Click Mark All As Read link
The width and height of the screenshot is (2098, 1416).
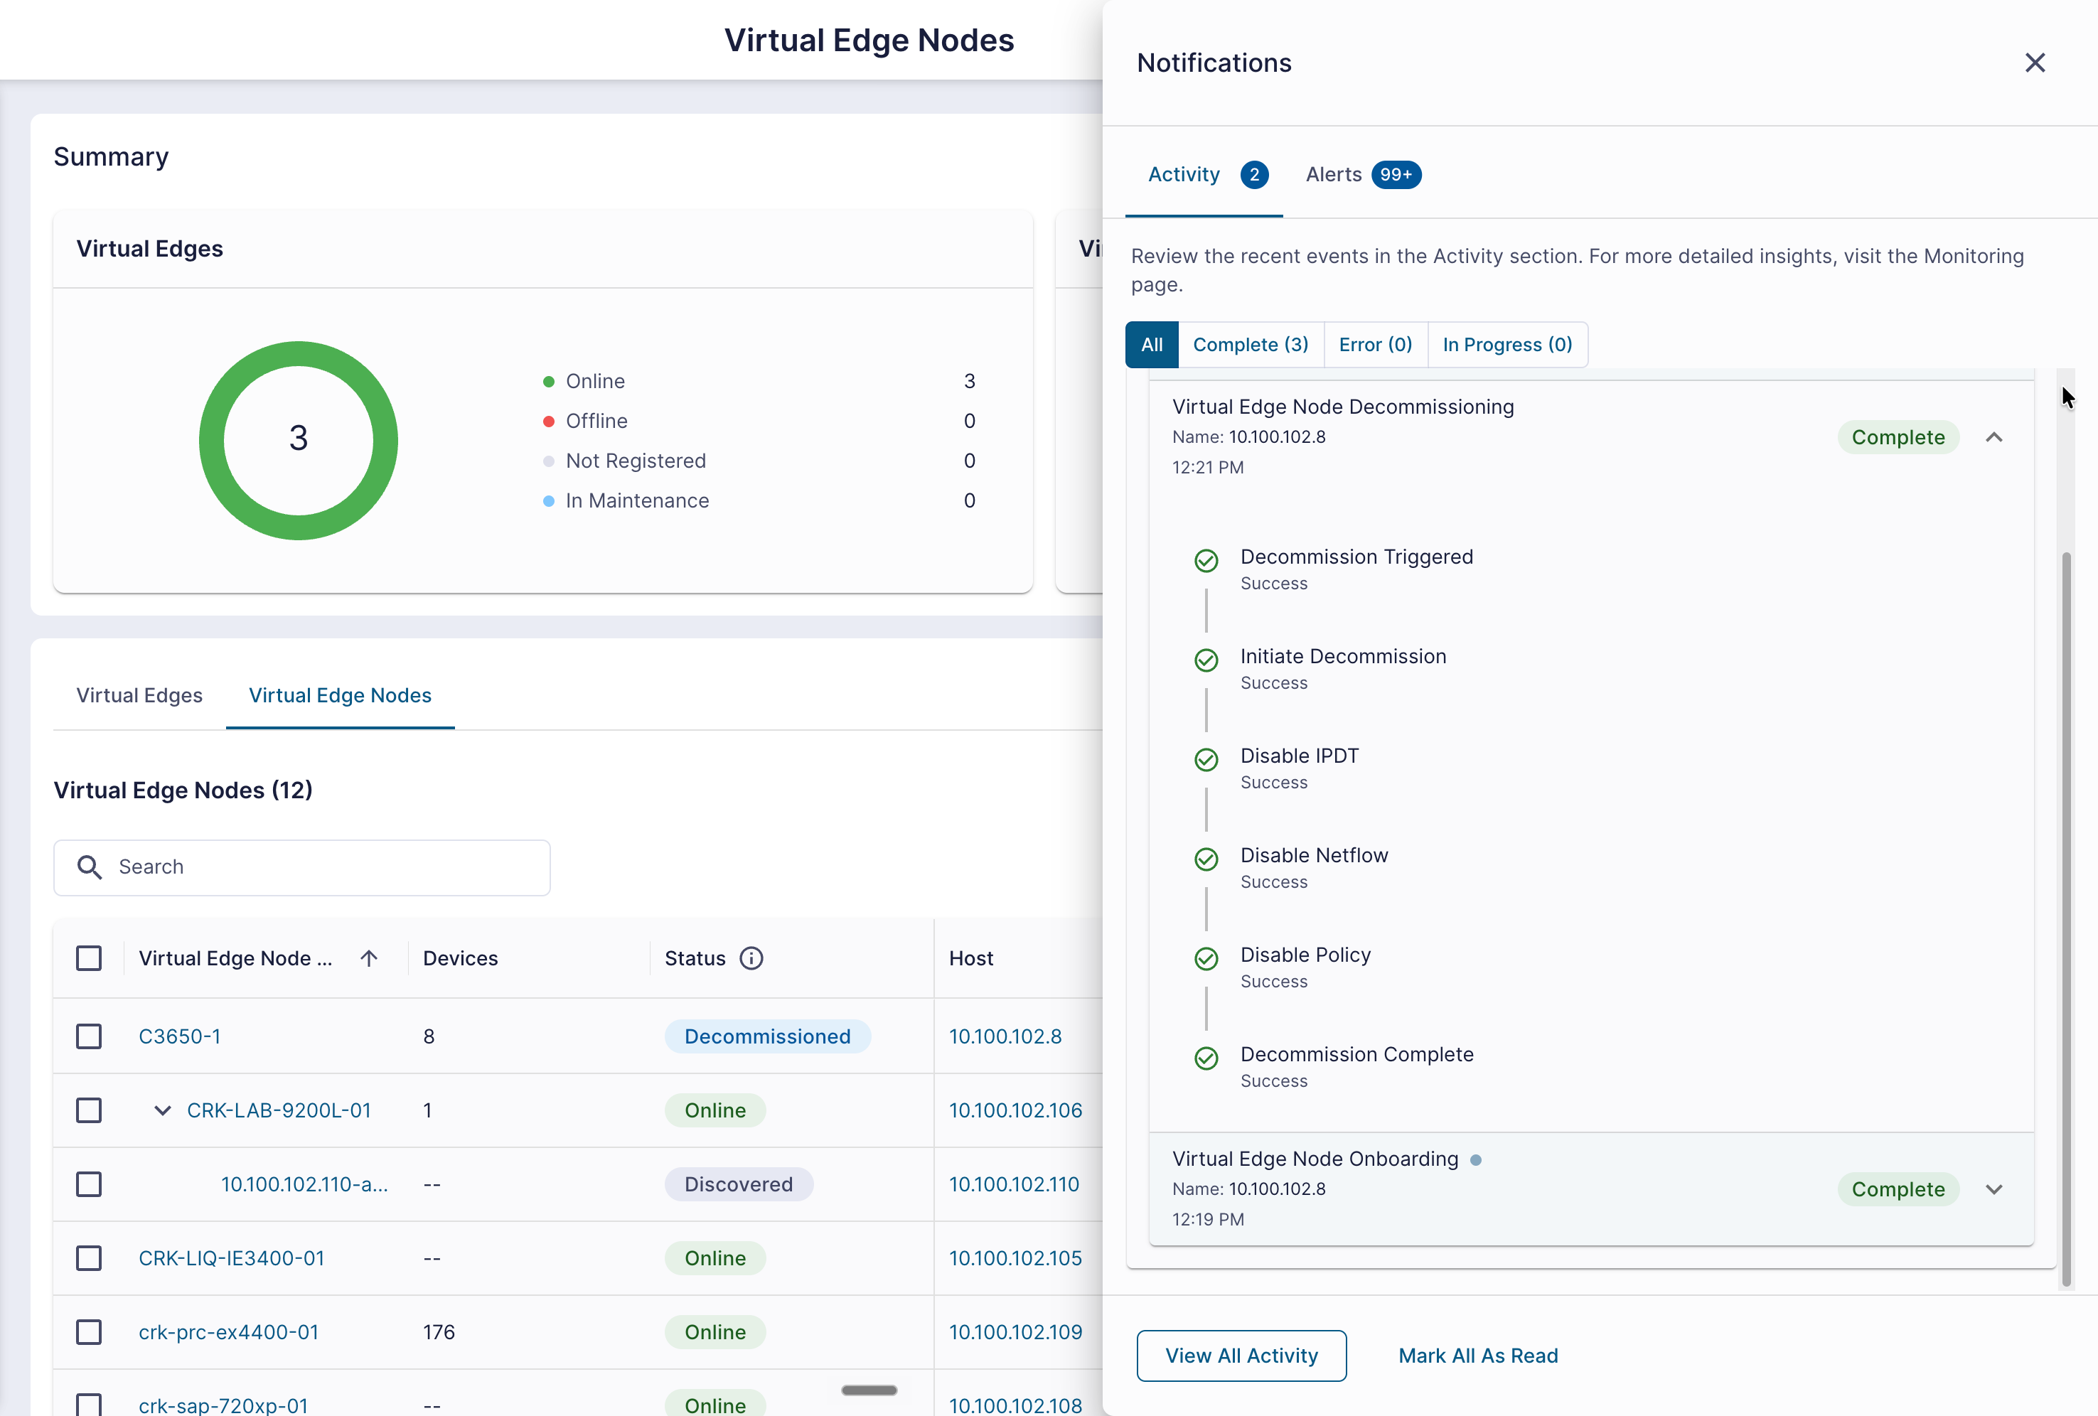point(1478,1356)
